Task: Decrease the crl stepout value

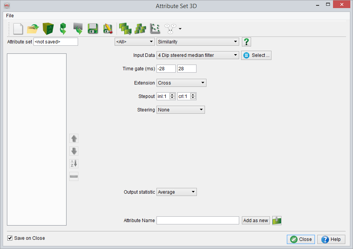Action: tap(193, 98)
